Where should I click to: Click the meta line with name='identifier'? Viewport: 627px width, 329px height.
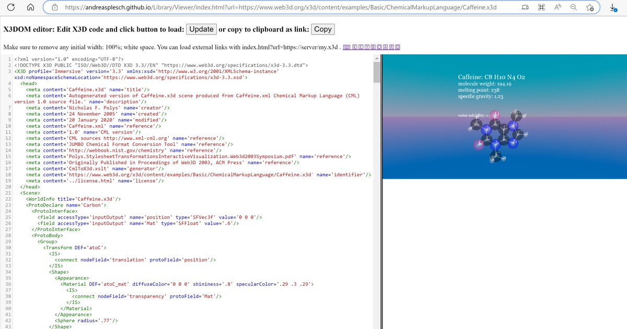pos(199,175)
